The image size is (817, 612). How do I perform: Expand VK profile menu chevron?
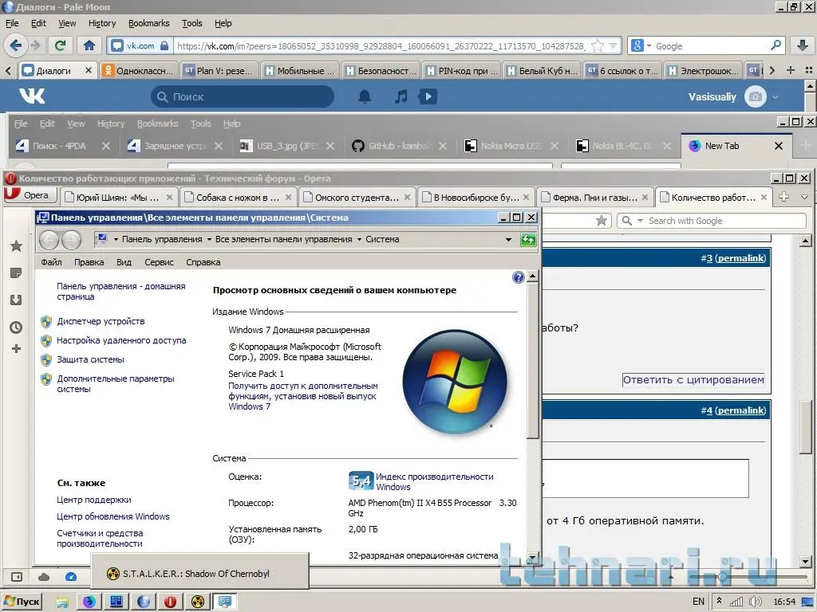coord(776,96)
